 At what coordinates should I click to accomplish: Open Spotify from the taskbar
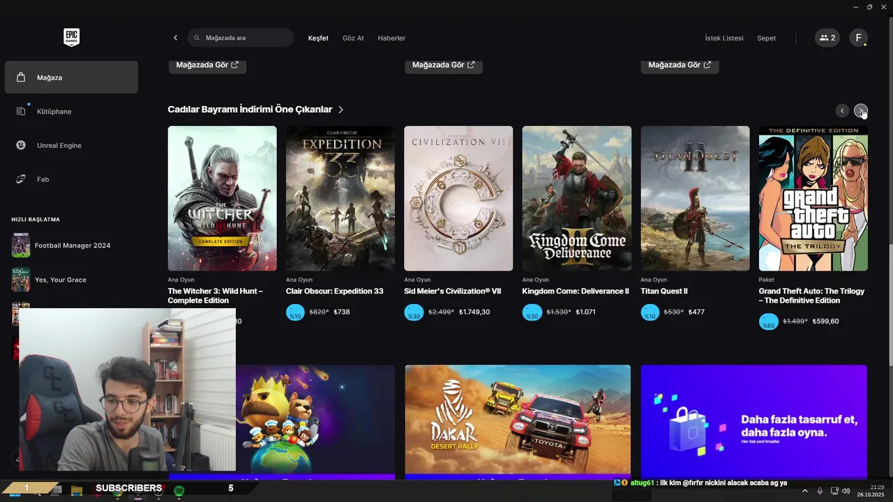point(179,491)
